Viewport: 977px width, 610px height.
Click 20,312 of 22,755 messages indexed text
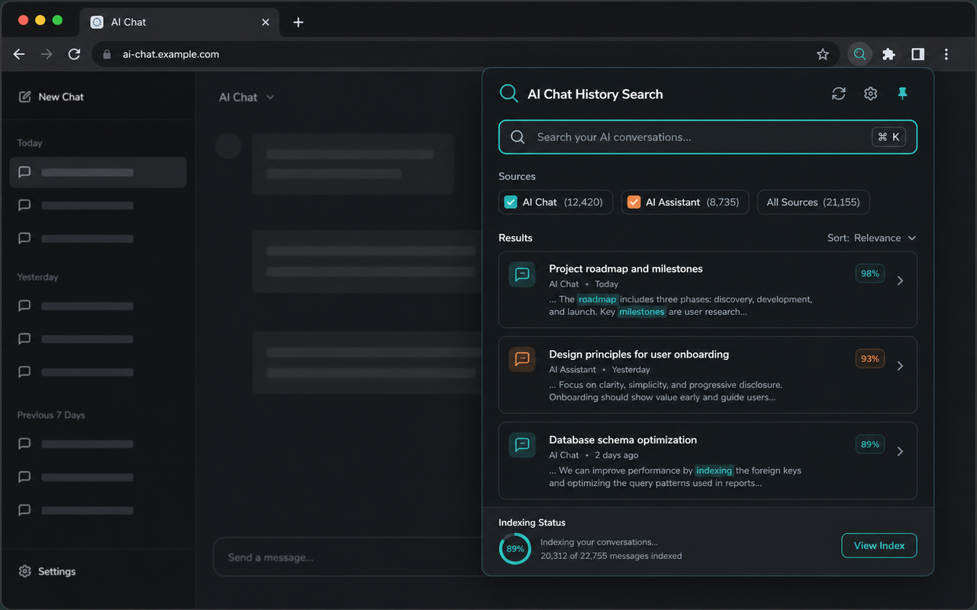[x=611, y=556]
